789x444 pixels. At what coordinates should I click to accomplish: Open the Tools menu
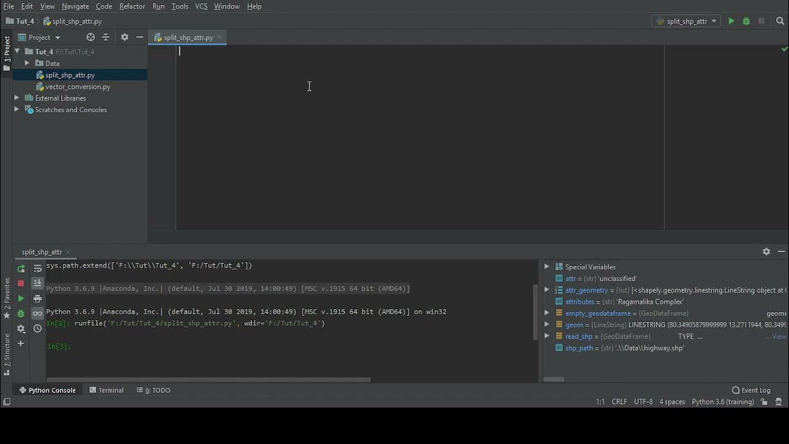point(179,6)
